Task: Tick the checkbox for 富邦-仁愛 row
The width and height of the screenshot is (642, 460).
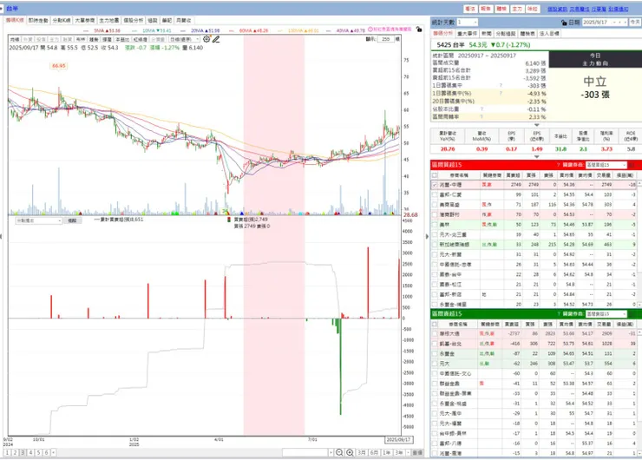Action: click(x=435, y=194)
